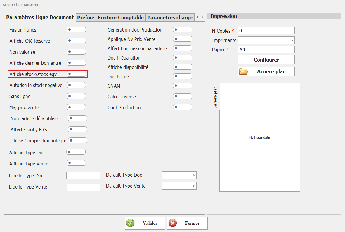This screenshot has width=345, height=232.
Task: Enable Utilise Composition integré switch
Action: click(78, 140)
